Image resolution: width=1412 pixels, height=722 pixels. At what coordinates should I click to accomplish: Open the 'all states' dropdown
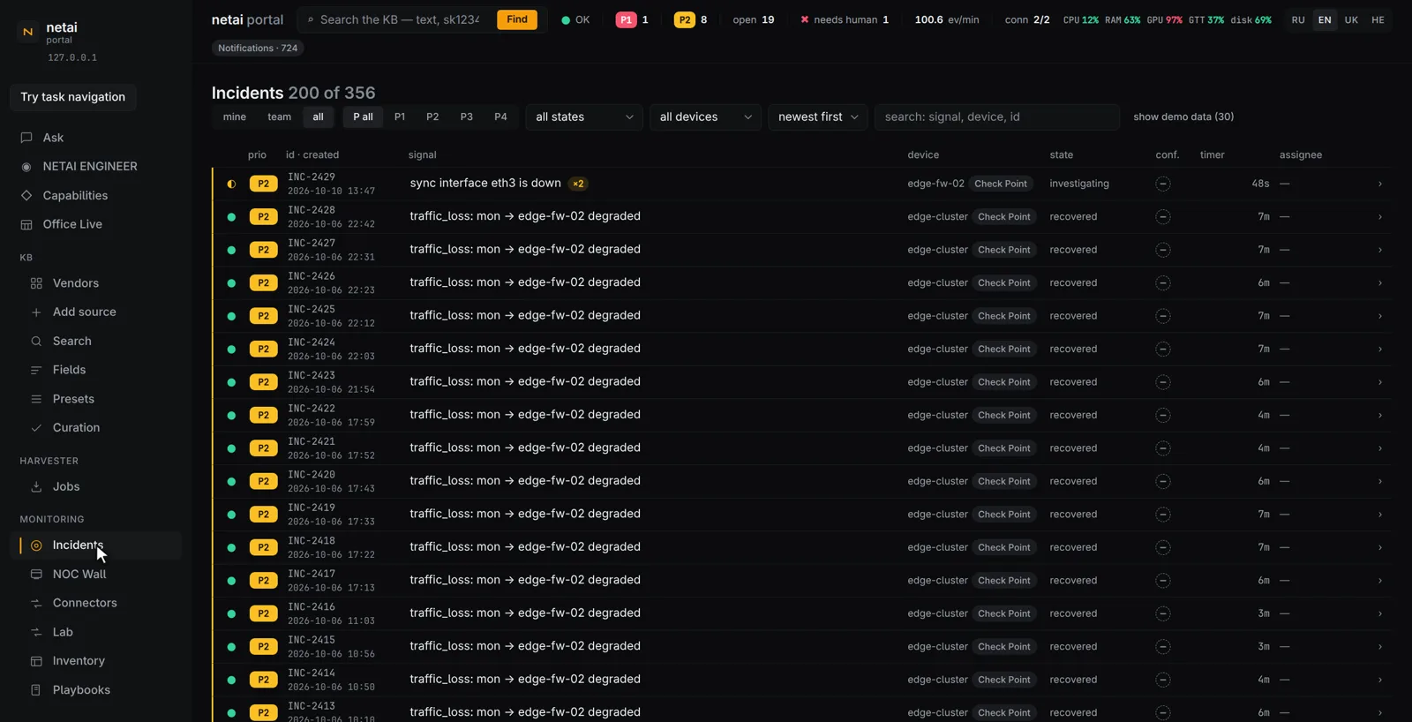click(x=584, y=117)
